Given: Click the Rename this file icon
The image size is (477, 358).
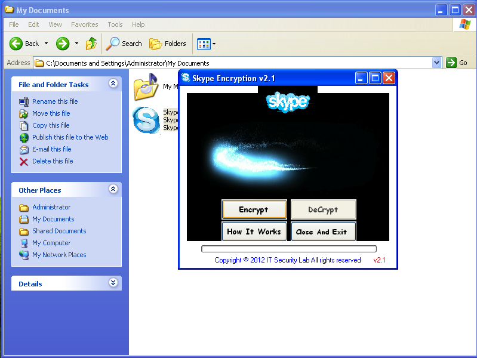Looking at the screenshot, I should [24, 101].
